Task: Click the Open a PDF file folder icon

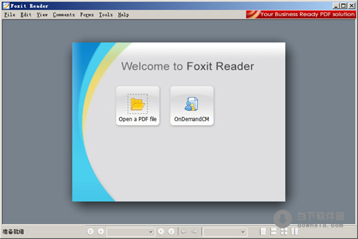Action: click(x=138, y=104)
